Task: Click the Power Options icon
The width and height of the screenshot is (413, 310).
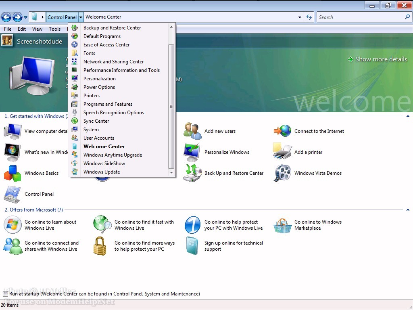Action: coord(75,87)
